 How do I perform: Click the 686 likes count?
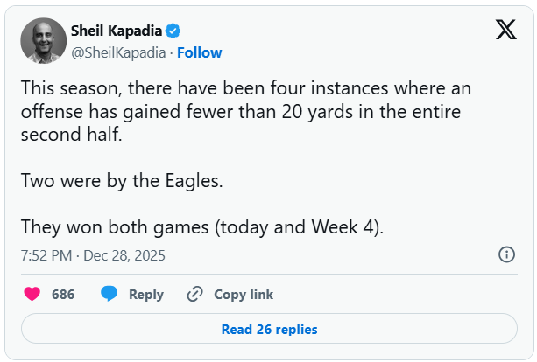pyautogui.click(x=63, y=295)
